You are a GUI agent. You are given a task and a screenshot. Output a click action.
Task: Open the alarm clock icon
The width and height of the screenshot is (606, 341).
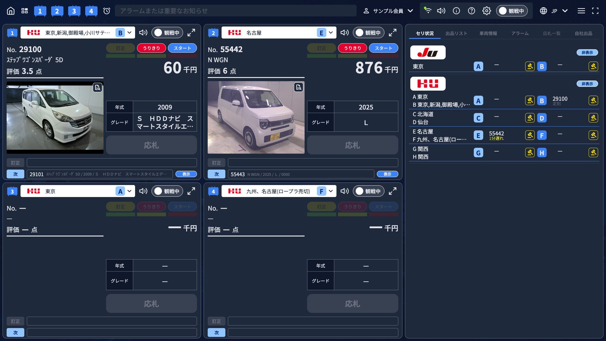pos(107,11)
